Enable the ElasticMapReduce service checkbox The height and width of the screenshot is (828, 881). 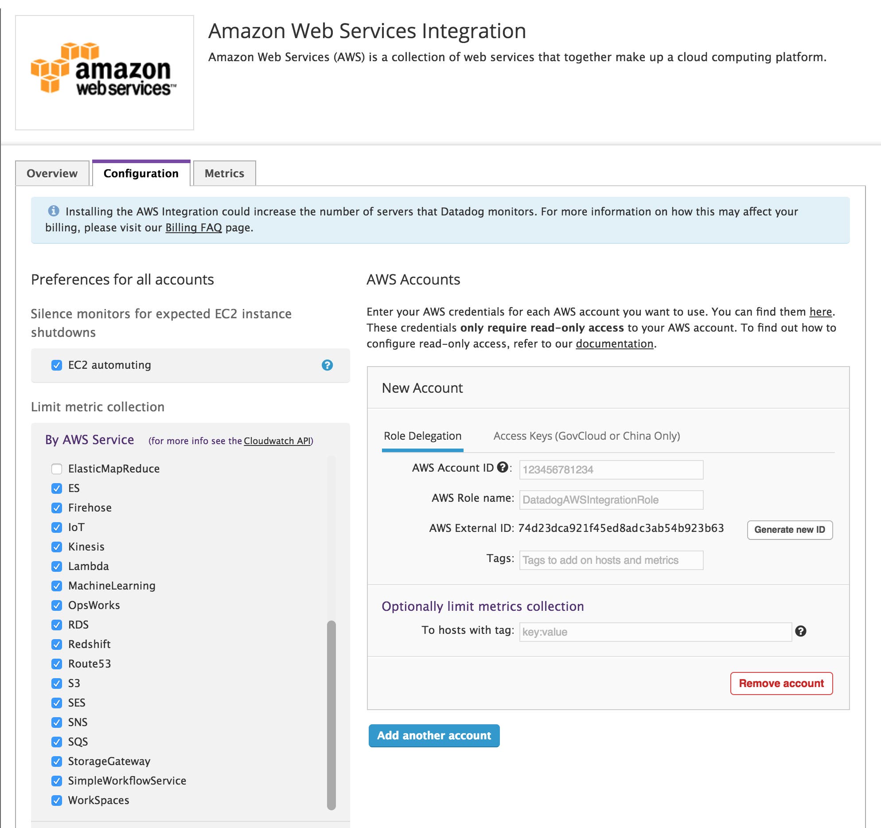point(56,469)
